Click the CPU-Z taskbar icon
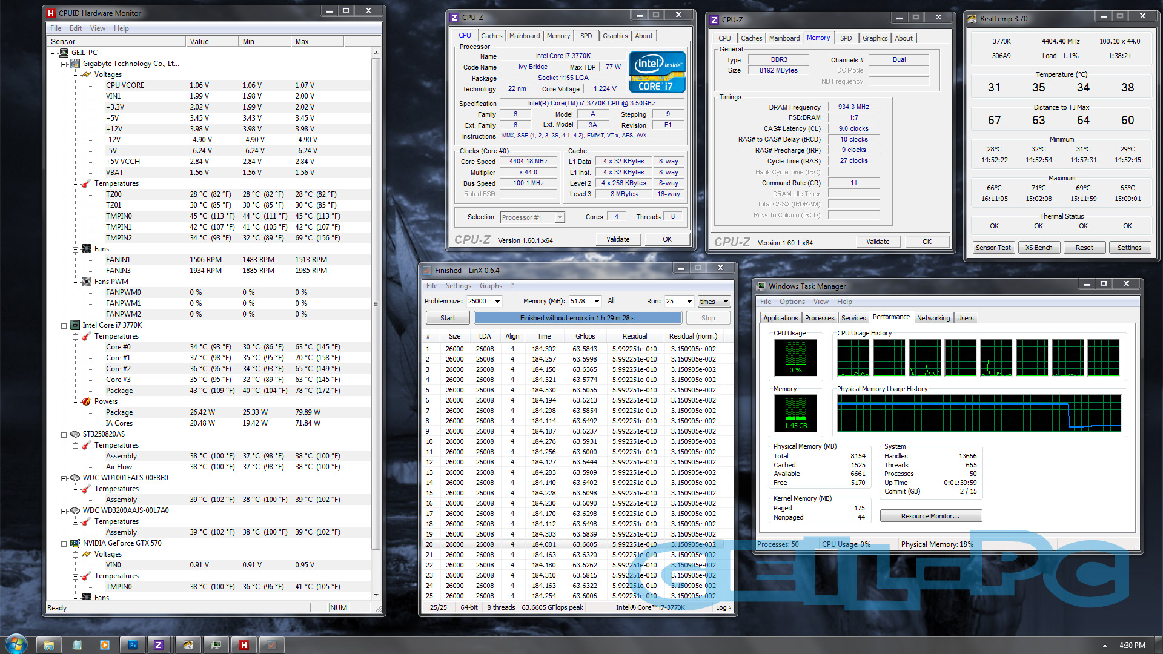Screen dimensions: 1163x654 (x=159, y=645)
